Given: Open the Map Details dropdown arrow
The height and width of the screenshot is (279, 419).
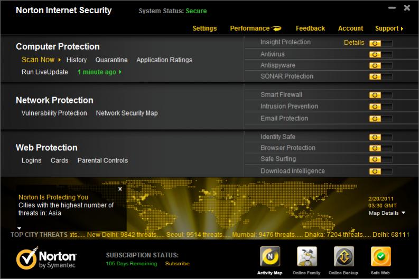Looking at the screenshot, I should pos(404,213).
